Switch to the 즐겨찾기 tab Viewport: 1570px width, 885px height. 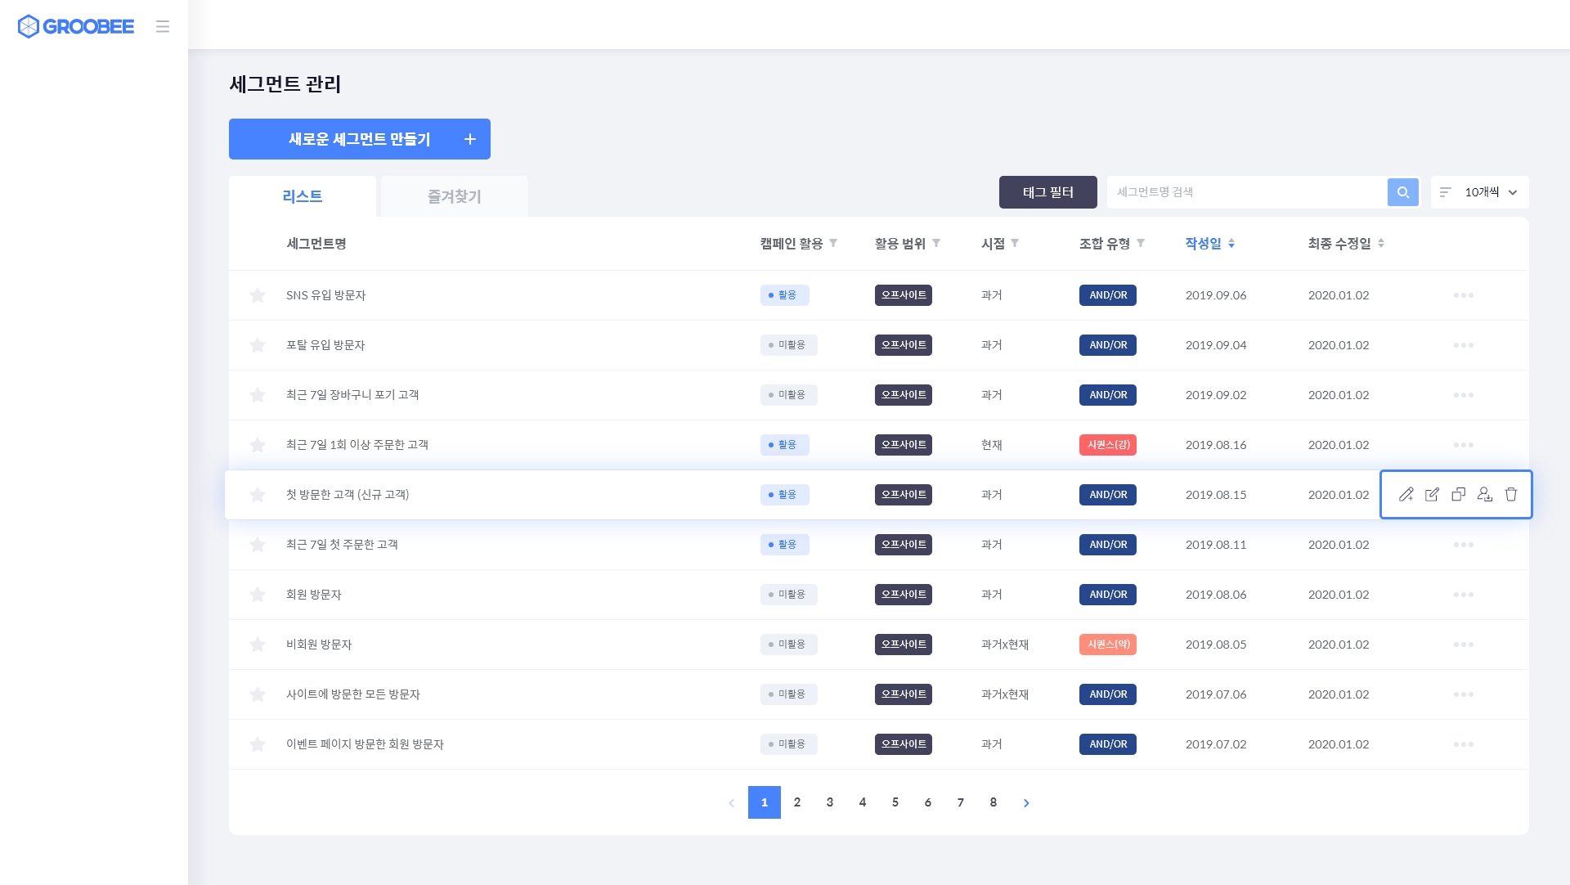pyautogui.click(x=454, y=196)
